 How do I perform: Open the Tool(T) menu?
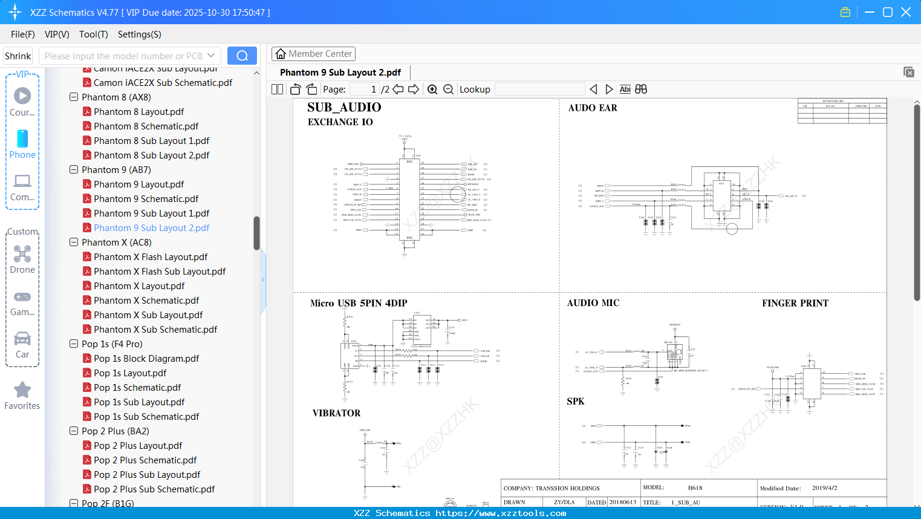point(93,34)
